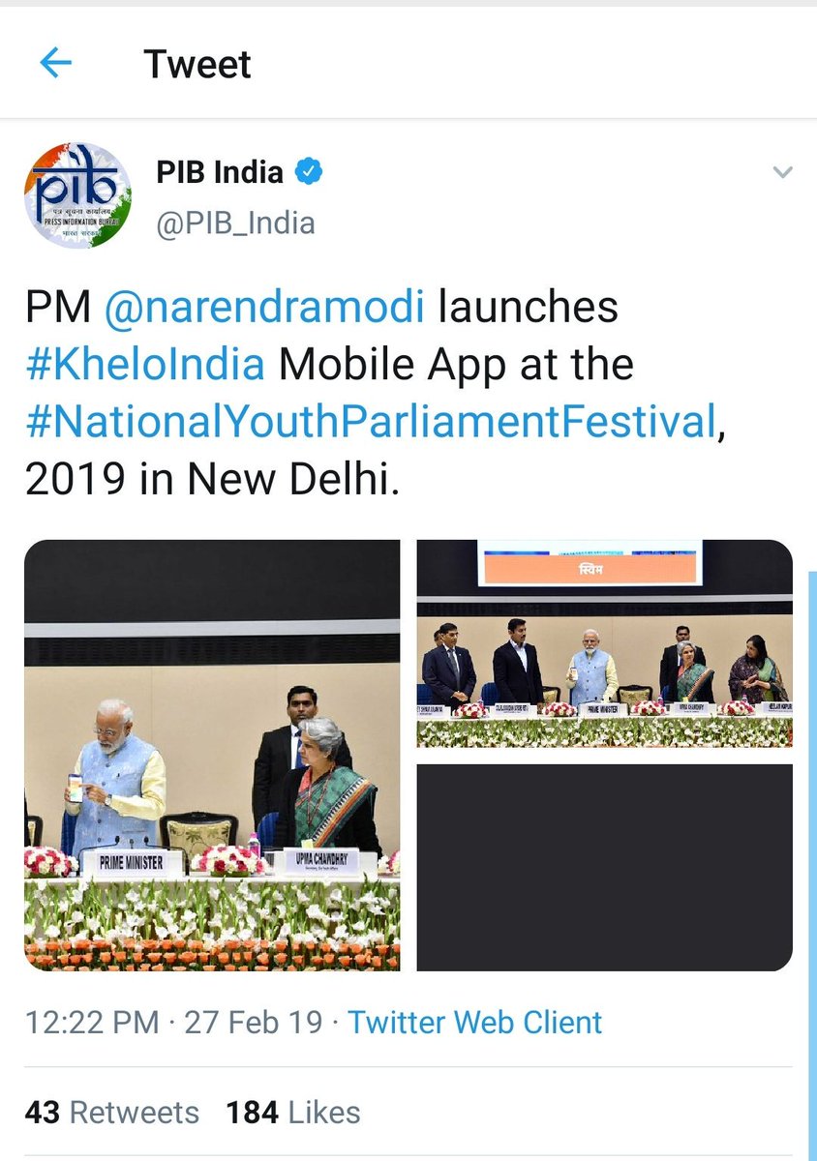The height and width of the screenshot is (1161, 817).
Task: View top right stage photo
Action: [x=605, y=643]
